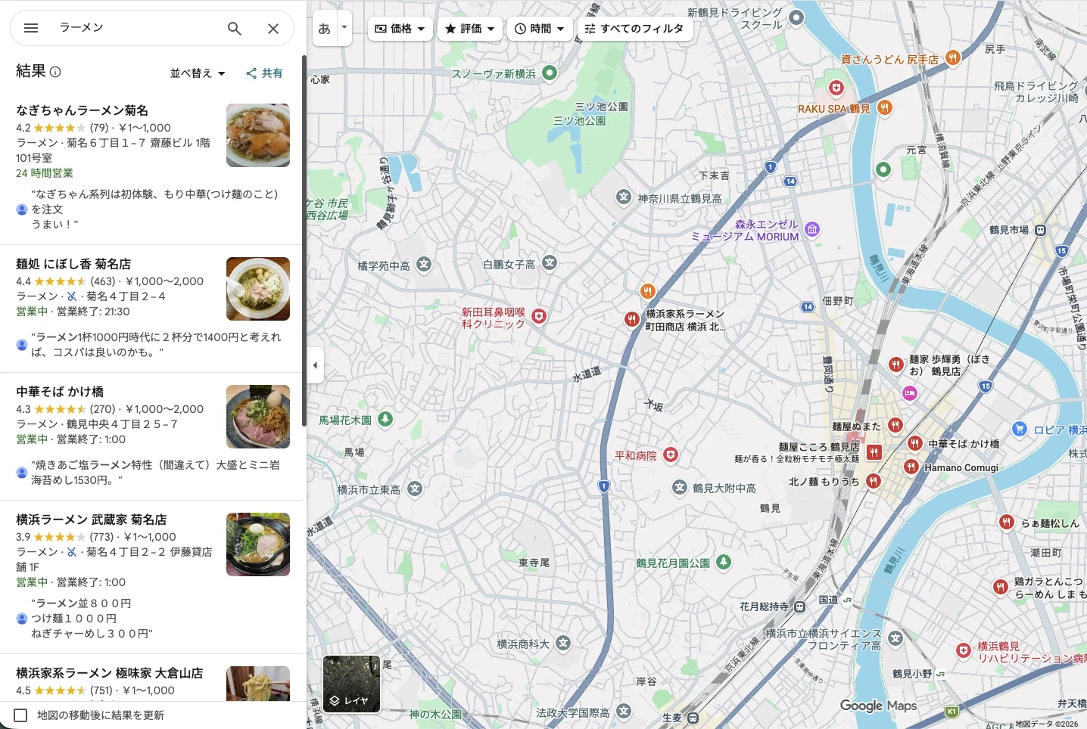Click the orange restaurant pin above 町田商店
The width and height of the screenshot is (1087, 729).
(x=647, y=290)
